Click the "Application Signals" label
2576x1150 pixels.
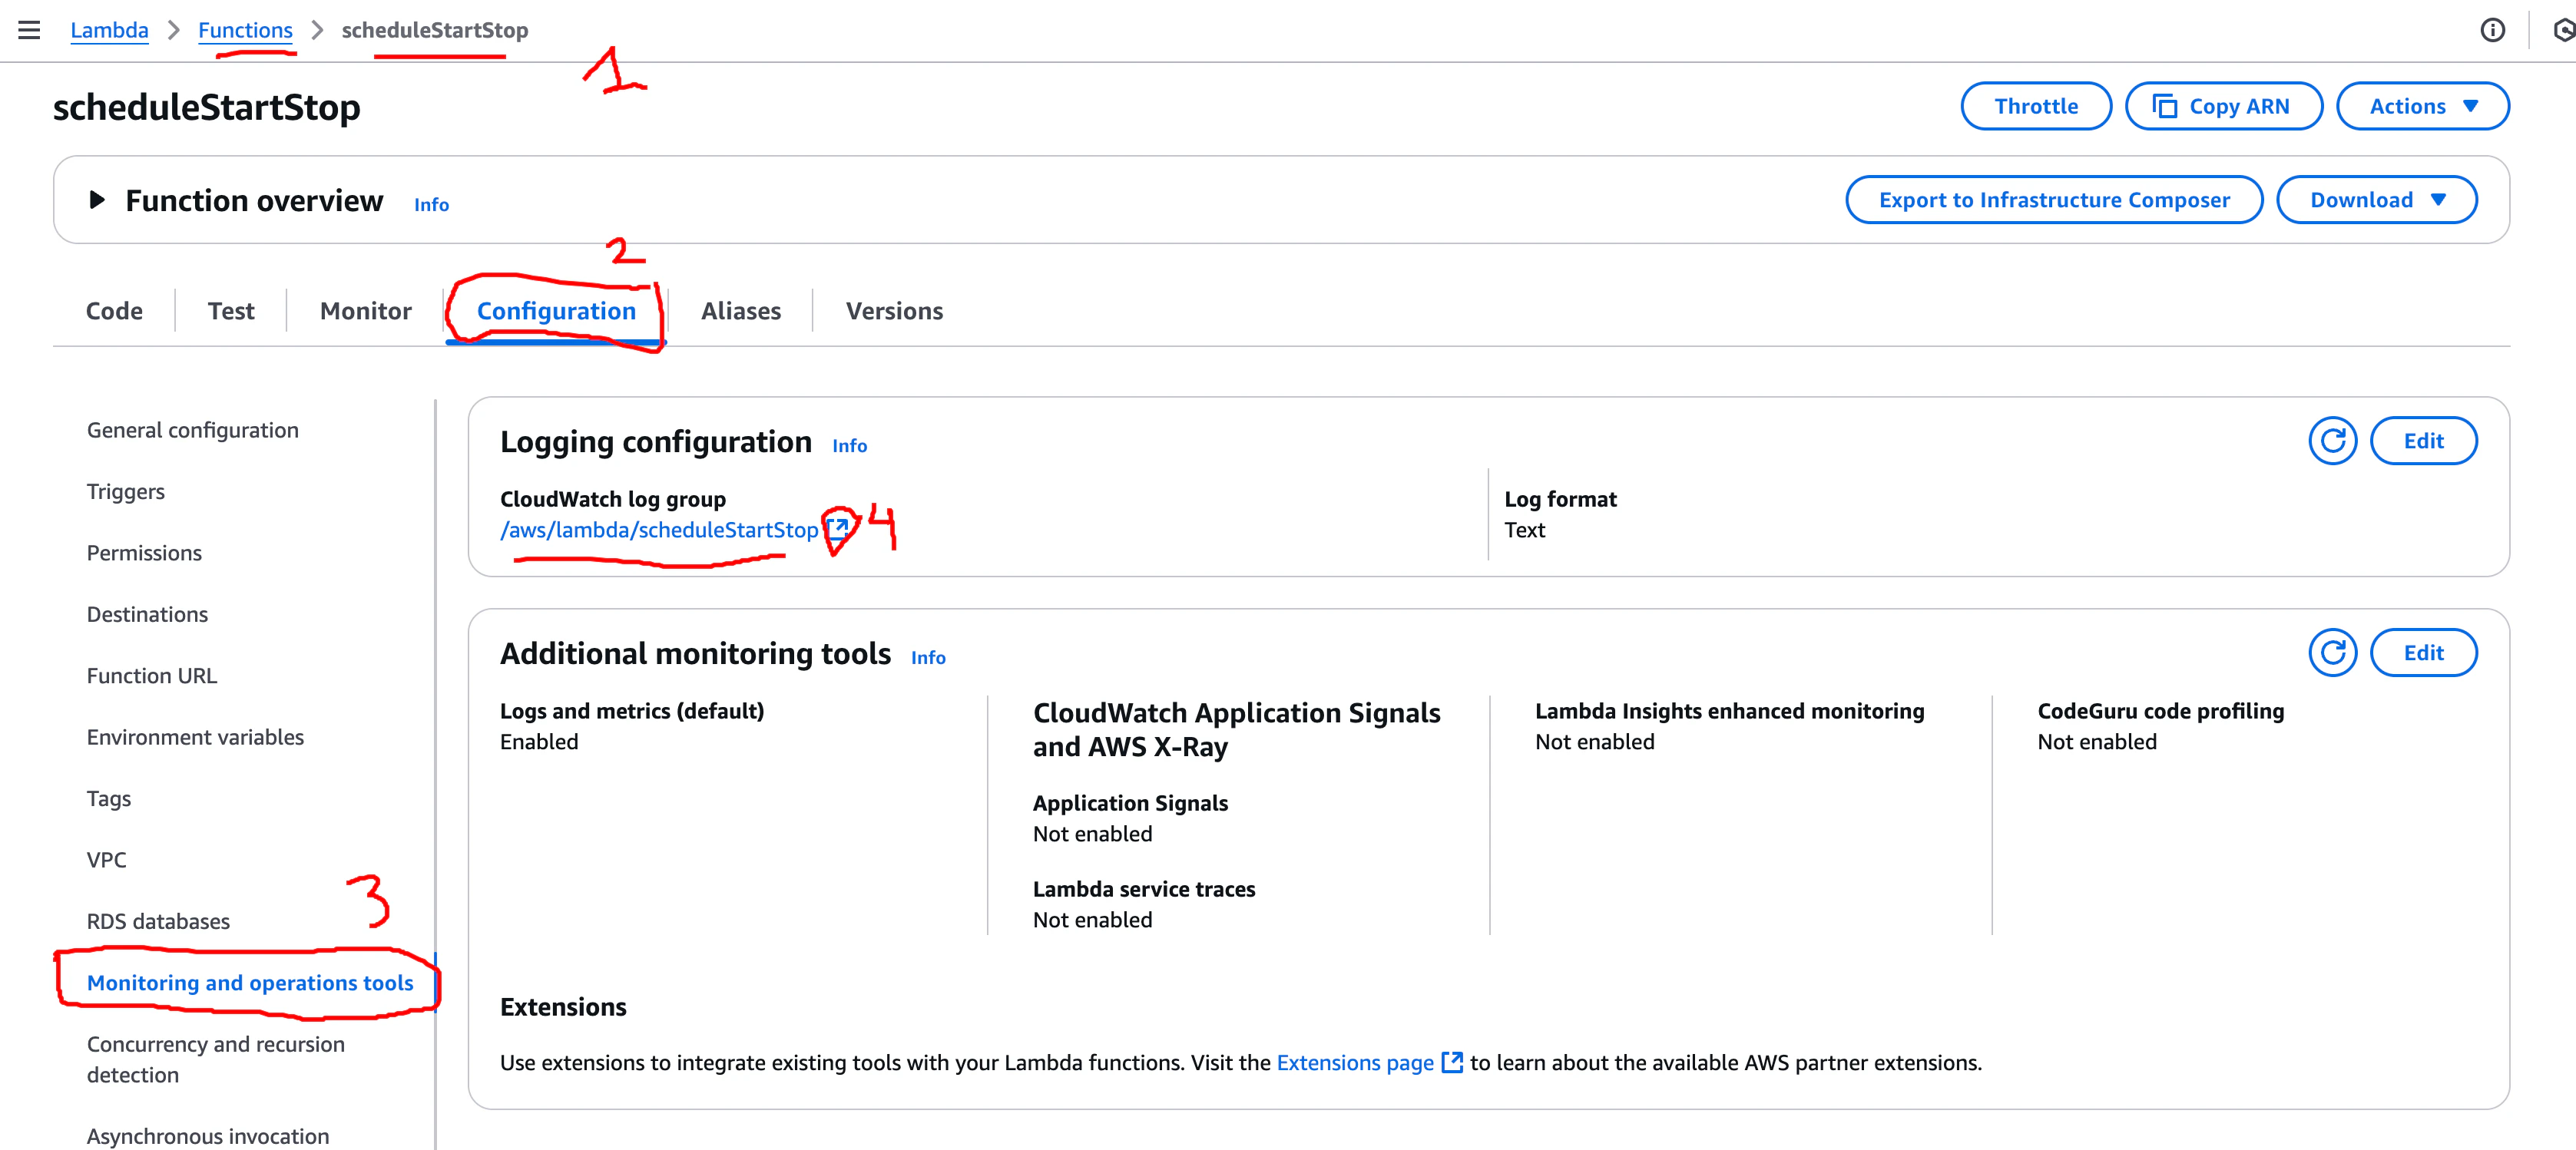[1130, 803]
